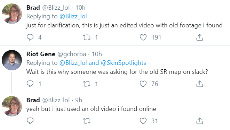230x130 pixels.
Task: Open Riot Gene's profile avatar
Action: click(x=12, y=60)
